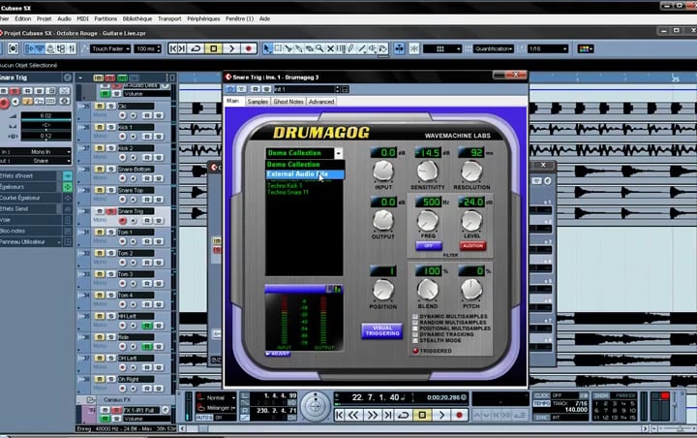Toggle Dynamic Tracking checkbox in Drumagog

(415, 334)
